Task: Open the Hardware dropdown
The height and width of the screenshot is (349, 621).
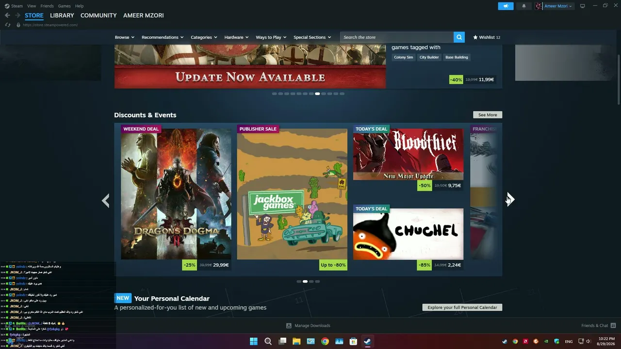Action: click(236, 37)
